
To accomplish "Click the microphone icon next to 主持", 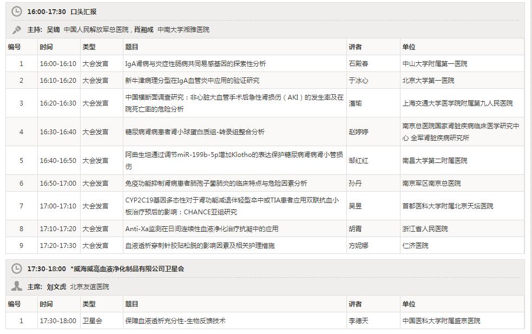I will (x=16, y=30).
